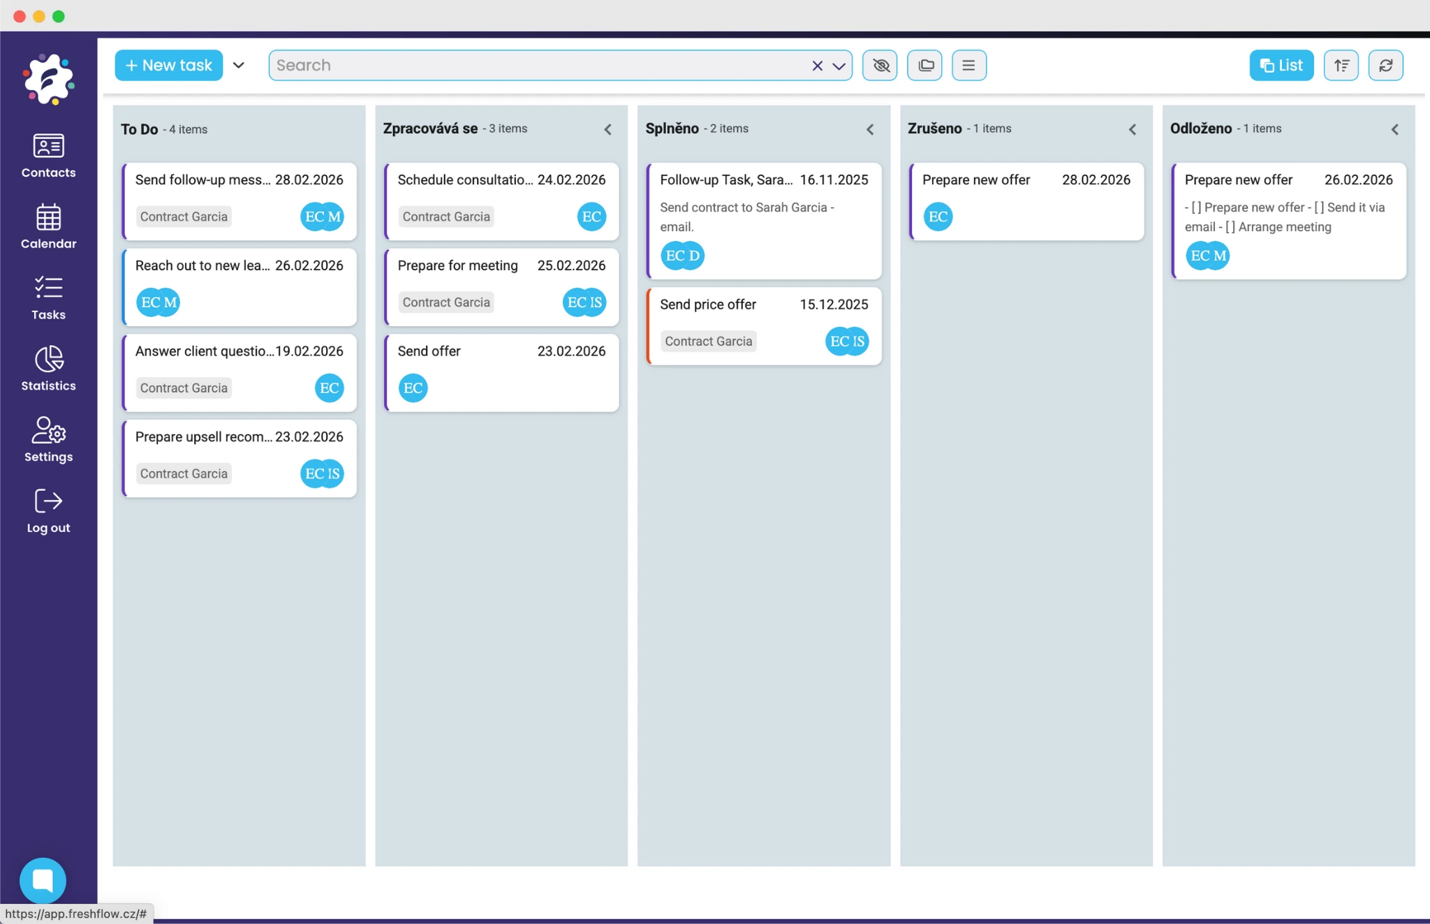The image size is (1430, 924).
Task: Clear the search field with X
Action: pyautogui.click(x=817, y=66)
